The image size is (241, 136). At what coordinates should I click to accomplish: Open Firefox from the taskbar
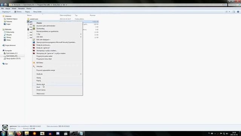pos(19,133)
